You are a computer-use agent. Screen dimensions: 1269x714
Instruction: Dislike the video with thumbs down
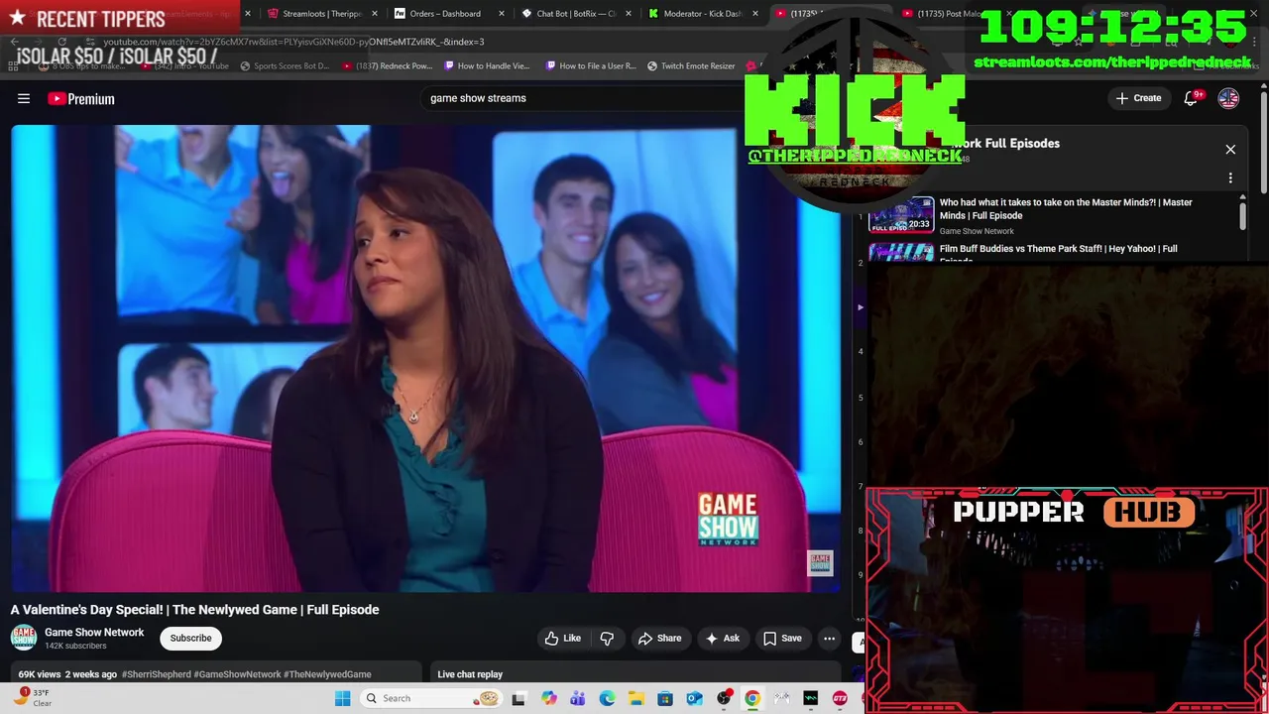pyautogui.click(x=607, y=639)
